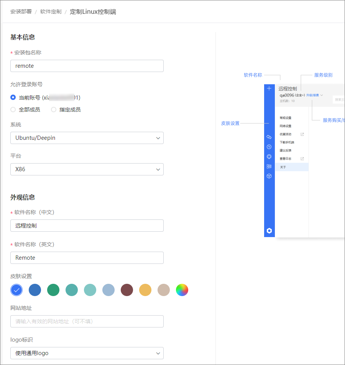Go to 安装部署 in the breadcrumb
Image resolution: width=345 pixels, height=365 pixels.
tap(21, 12)
